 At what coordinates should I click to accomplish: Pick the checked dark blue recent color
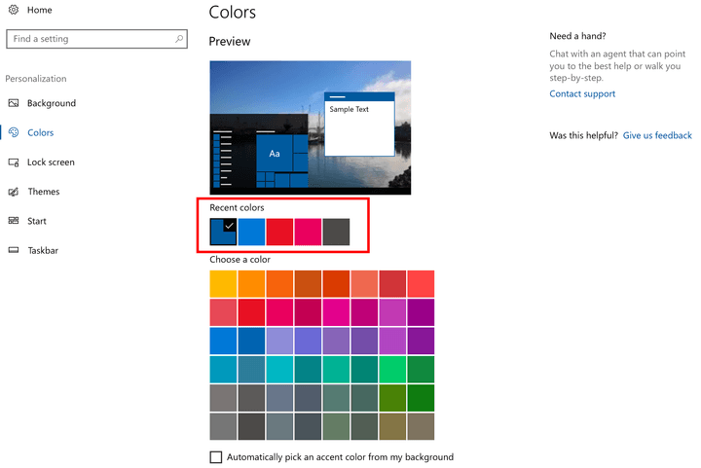click(x=223, y=232)
